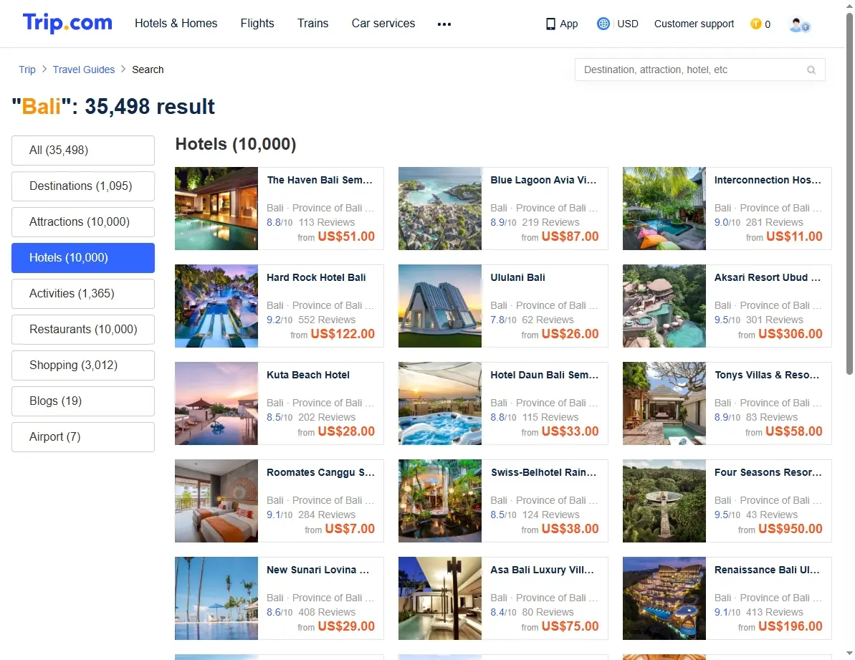Image resolution: width=855 pixels, height=660 pixels.
Task: Click the US$11.00 hostel price
Action: [x=794, y=236]
